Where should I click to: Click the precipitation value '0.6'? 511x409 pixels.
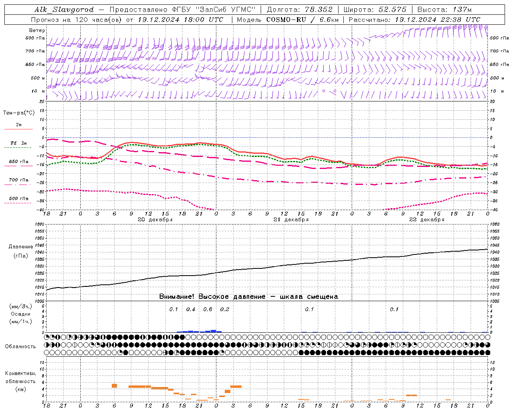pos(208,310)
